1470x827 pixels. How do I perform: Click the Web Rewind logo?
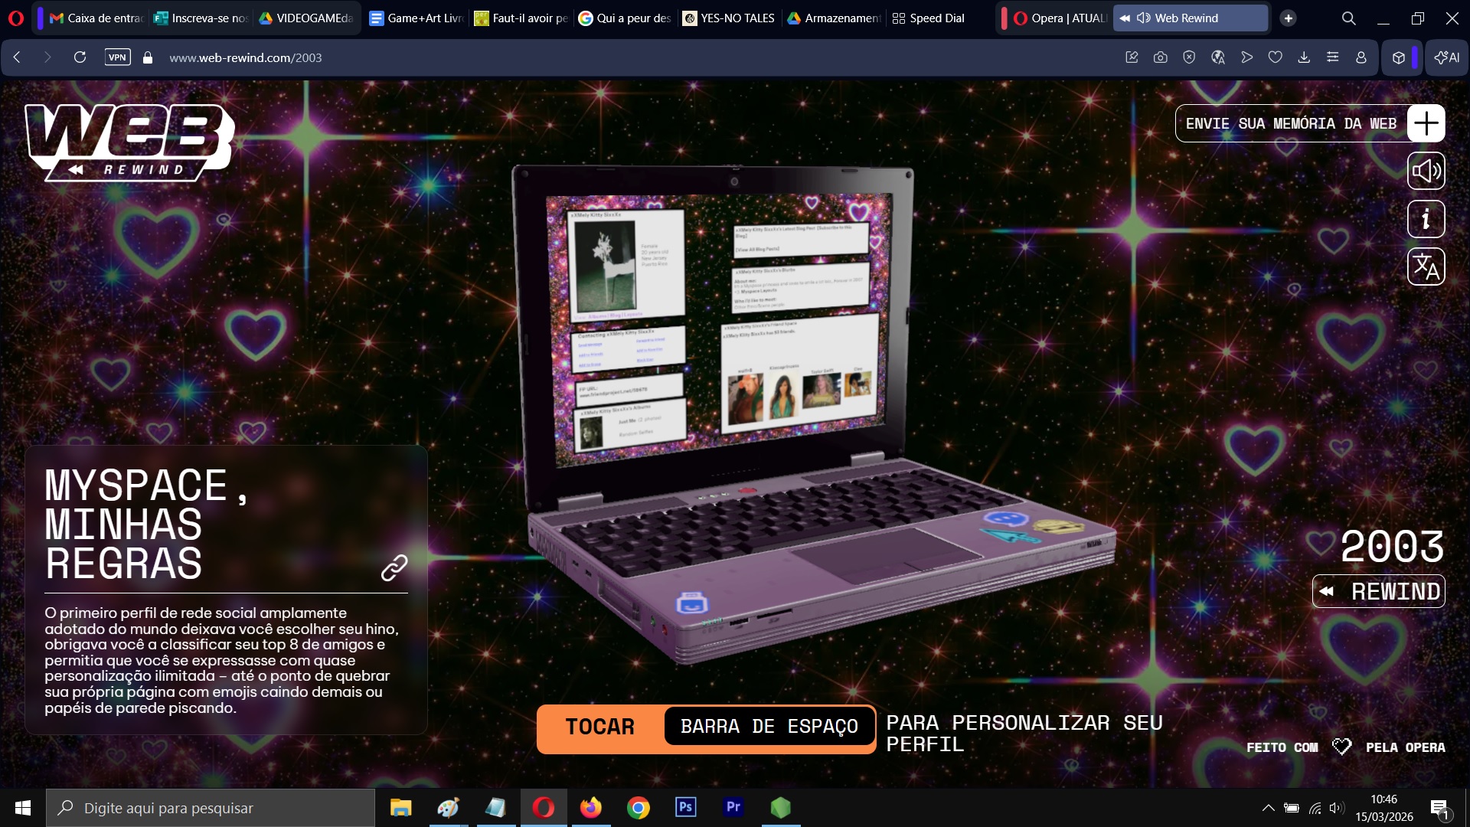pos(129,142)
